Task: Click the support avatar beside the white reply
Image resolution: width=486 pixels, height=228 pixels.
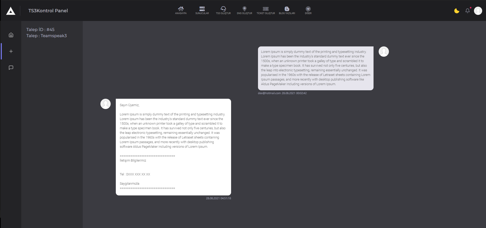Action: coord(106,104)
